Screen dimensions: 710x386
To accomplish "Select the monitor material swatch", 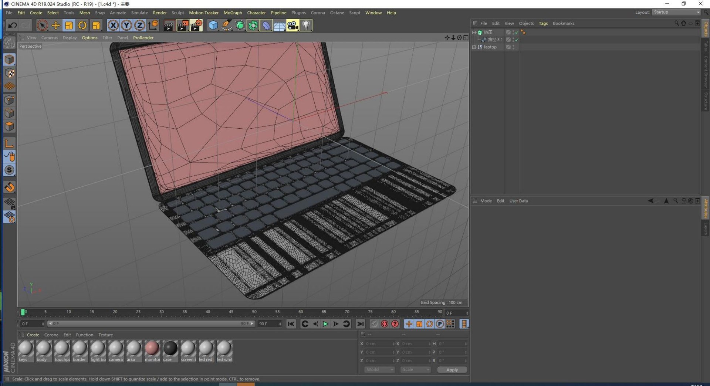I will pos(152,351).
